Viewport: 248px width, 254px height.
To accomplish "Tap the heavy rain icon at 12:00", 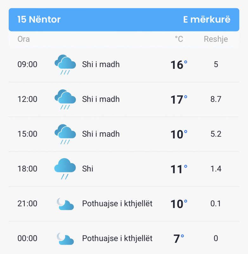I will click(65, 99).
